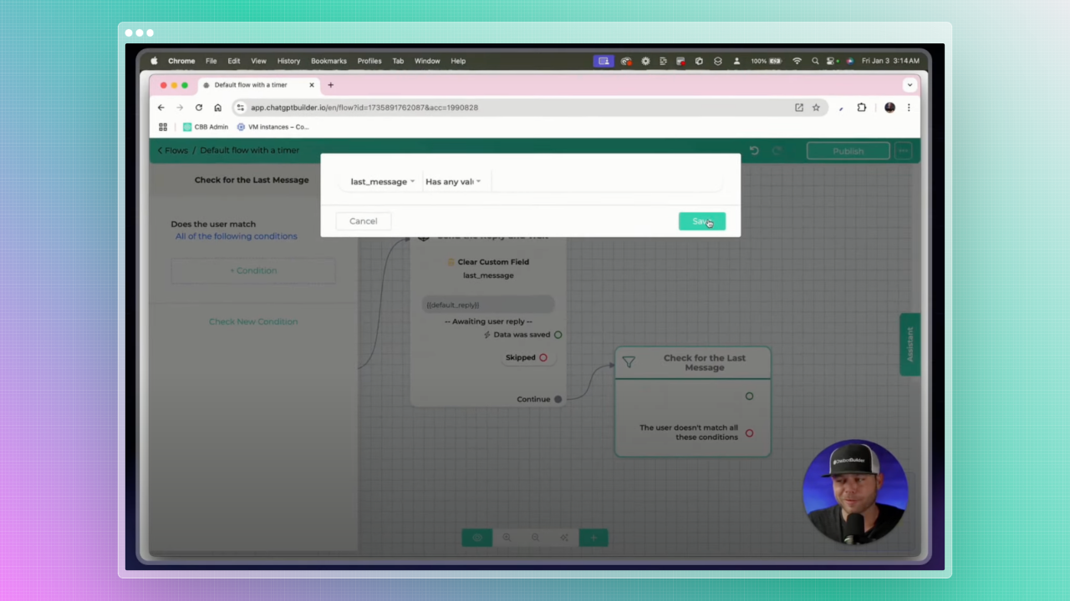Click the Wi-Fi icon in menu bar

click(797, 61)
